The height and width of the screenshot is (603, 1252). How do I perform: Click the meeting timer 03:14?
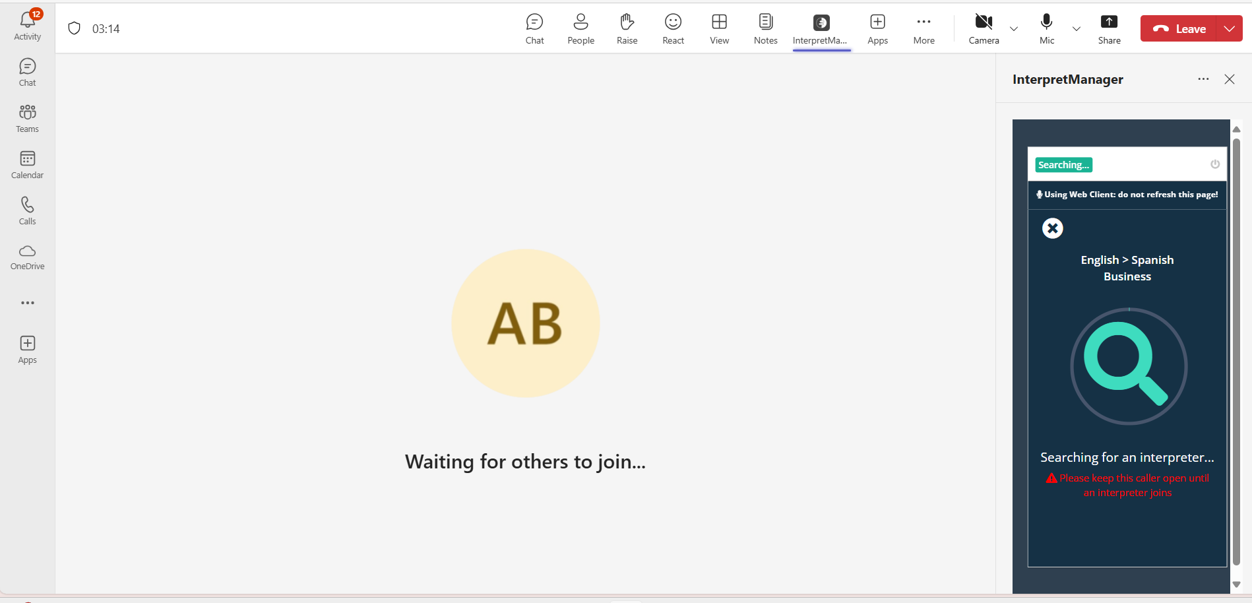pyautogui.click(x=106, y=29)
